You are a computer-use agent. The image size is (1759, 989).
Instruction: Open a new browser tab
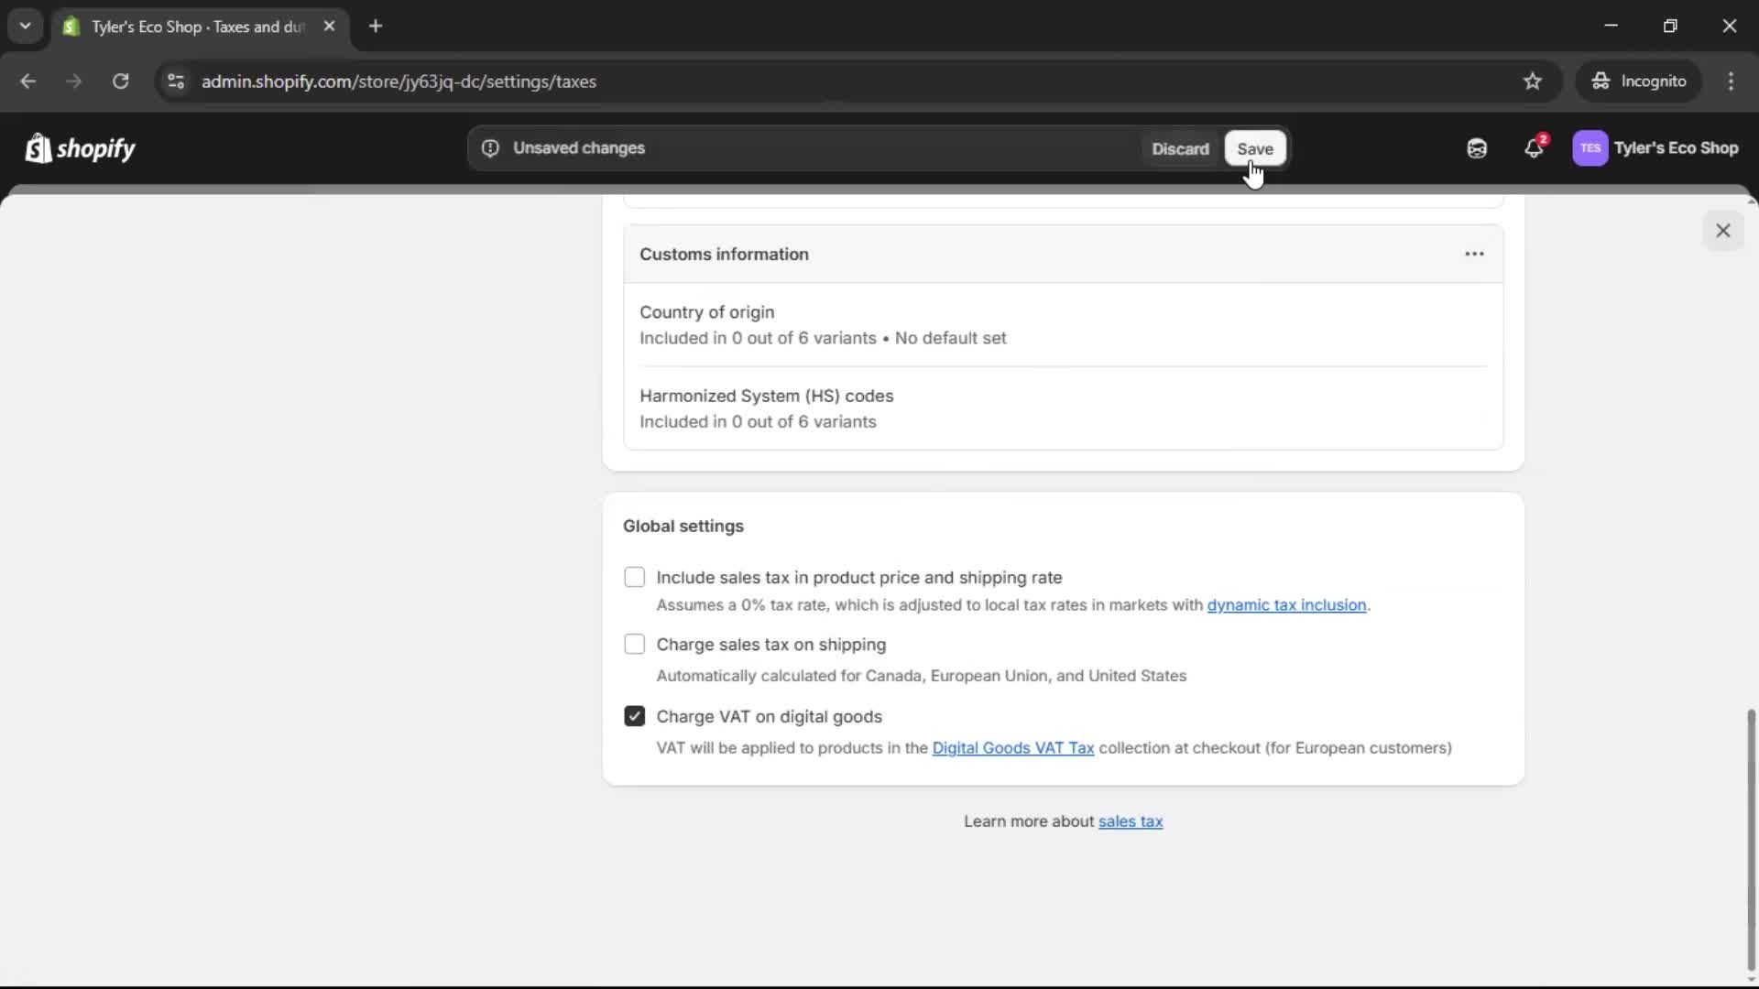point(376,27)
